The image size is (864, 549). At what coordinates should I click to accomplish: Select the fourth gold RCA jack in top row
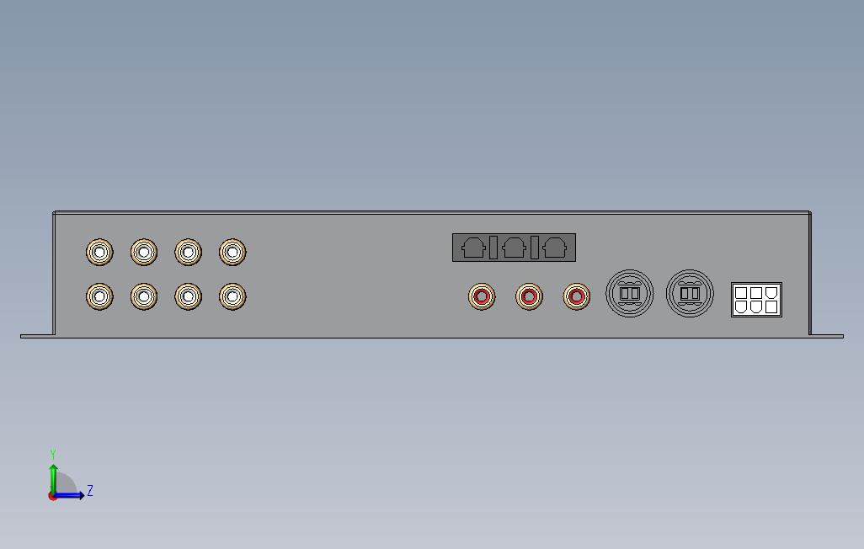tap(232, 253)
